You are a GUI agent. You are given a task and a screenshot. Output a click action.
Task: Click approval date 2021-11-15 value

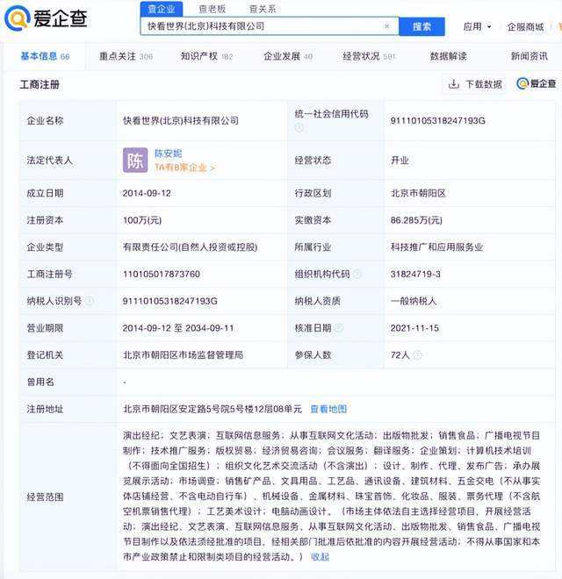pos(414,328)
